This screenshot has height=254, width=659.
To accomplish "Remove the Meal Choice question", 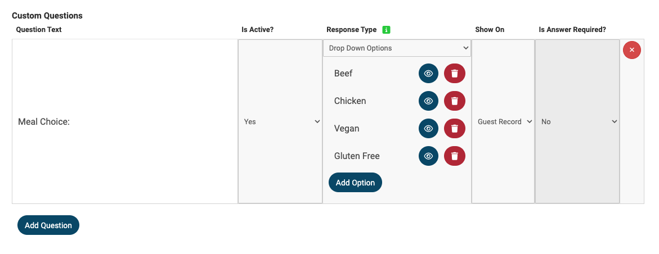I will [x=631, y=50].
